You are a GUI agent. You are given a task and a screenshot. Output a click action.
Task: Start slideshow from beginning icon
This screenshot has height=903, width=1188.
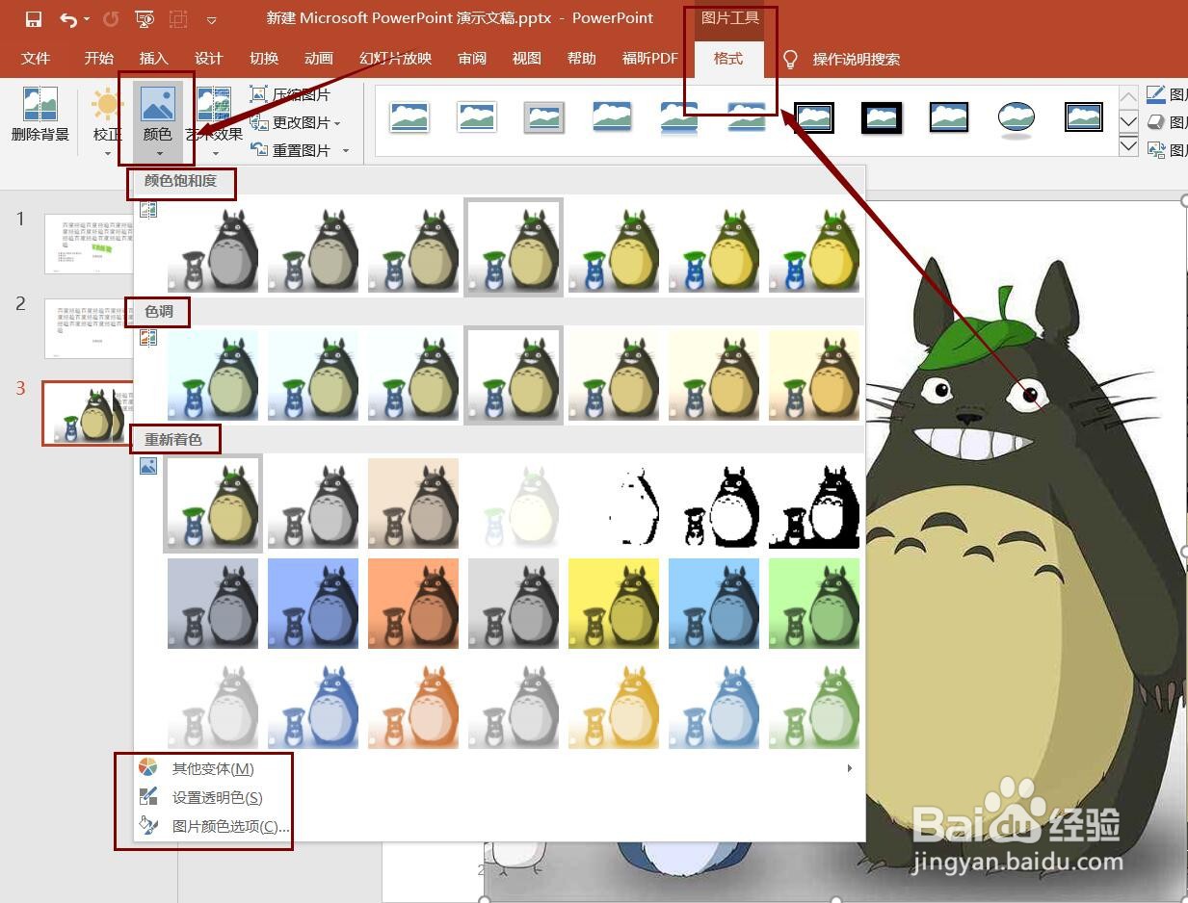tap(145, 19)
